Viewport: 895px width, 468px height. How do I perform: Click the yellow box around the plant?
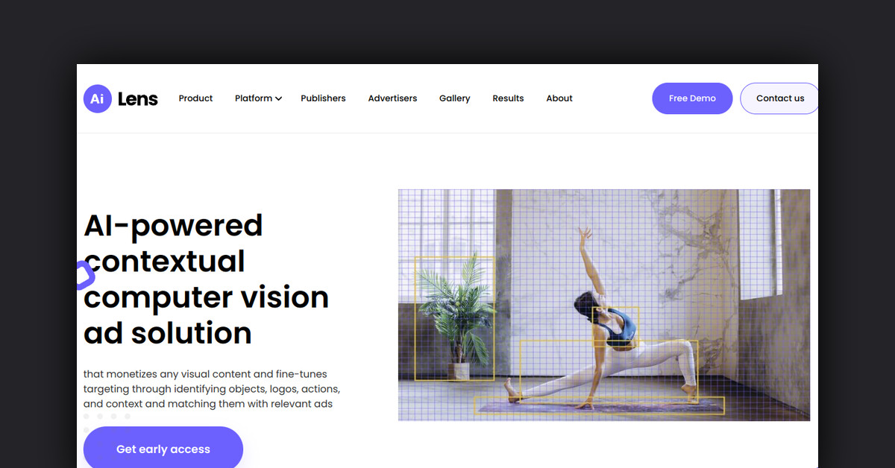[x=454, y=319]
